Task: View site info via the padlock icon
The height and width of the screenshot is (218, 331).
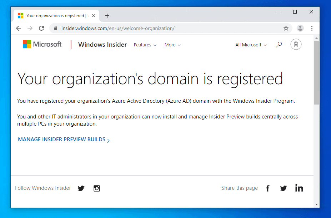Action: 56,28
